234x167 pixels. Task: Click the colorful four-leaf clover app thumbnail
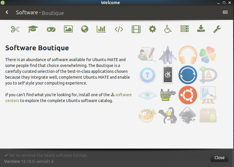click(208, 54)
